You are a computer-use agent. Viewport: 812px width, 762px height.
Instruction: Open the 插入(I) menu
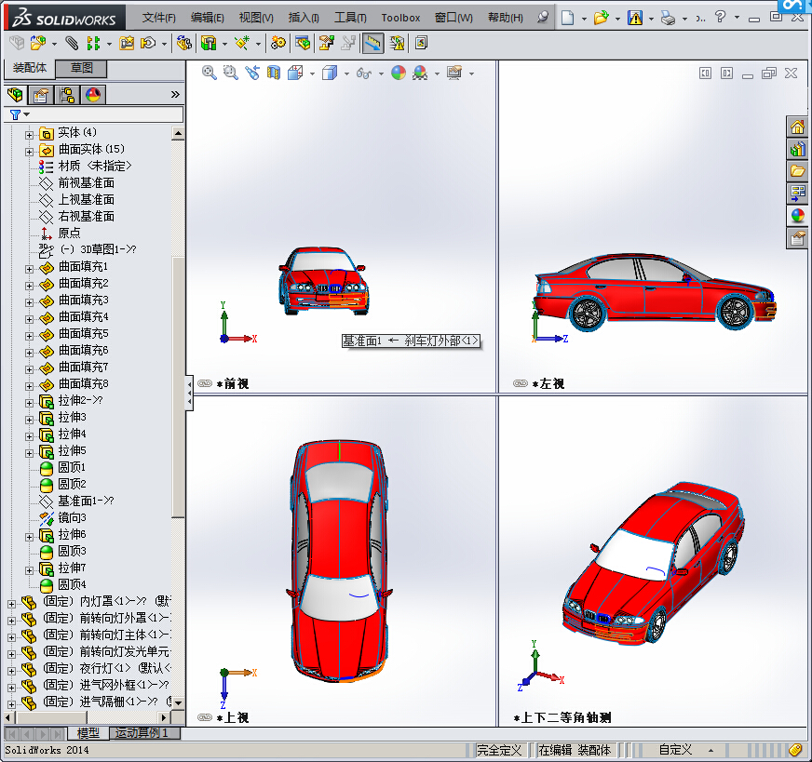click(x=304, y=18)
